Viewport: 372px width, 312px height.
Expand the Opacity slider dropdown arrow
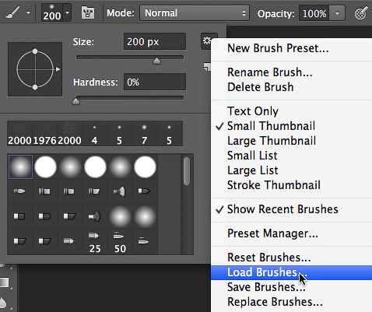point(337,13)
